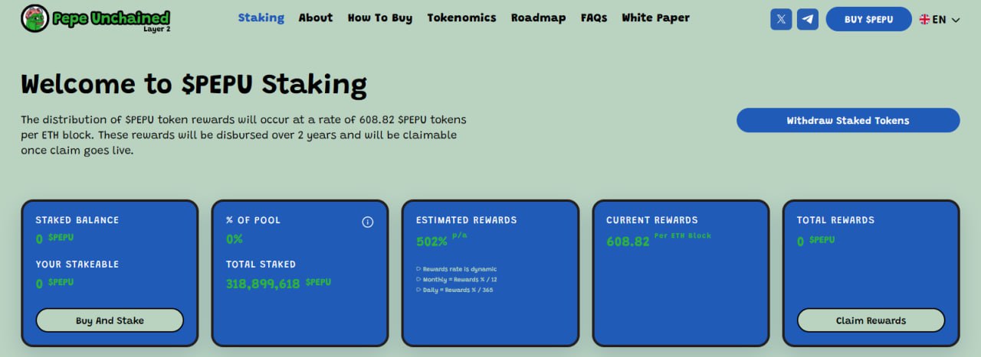Click the ESTIMATED REWARDS label
The height and width of the screenshot is (357, 981).
coord(467,220)
